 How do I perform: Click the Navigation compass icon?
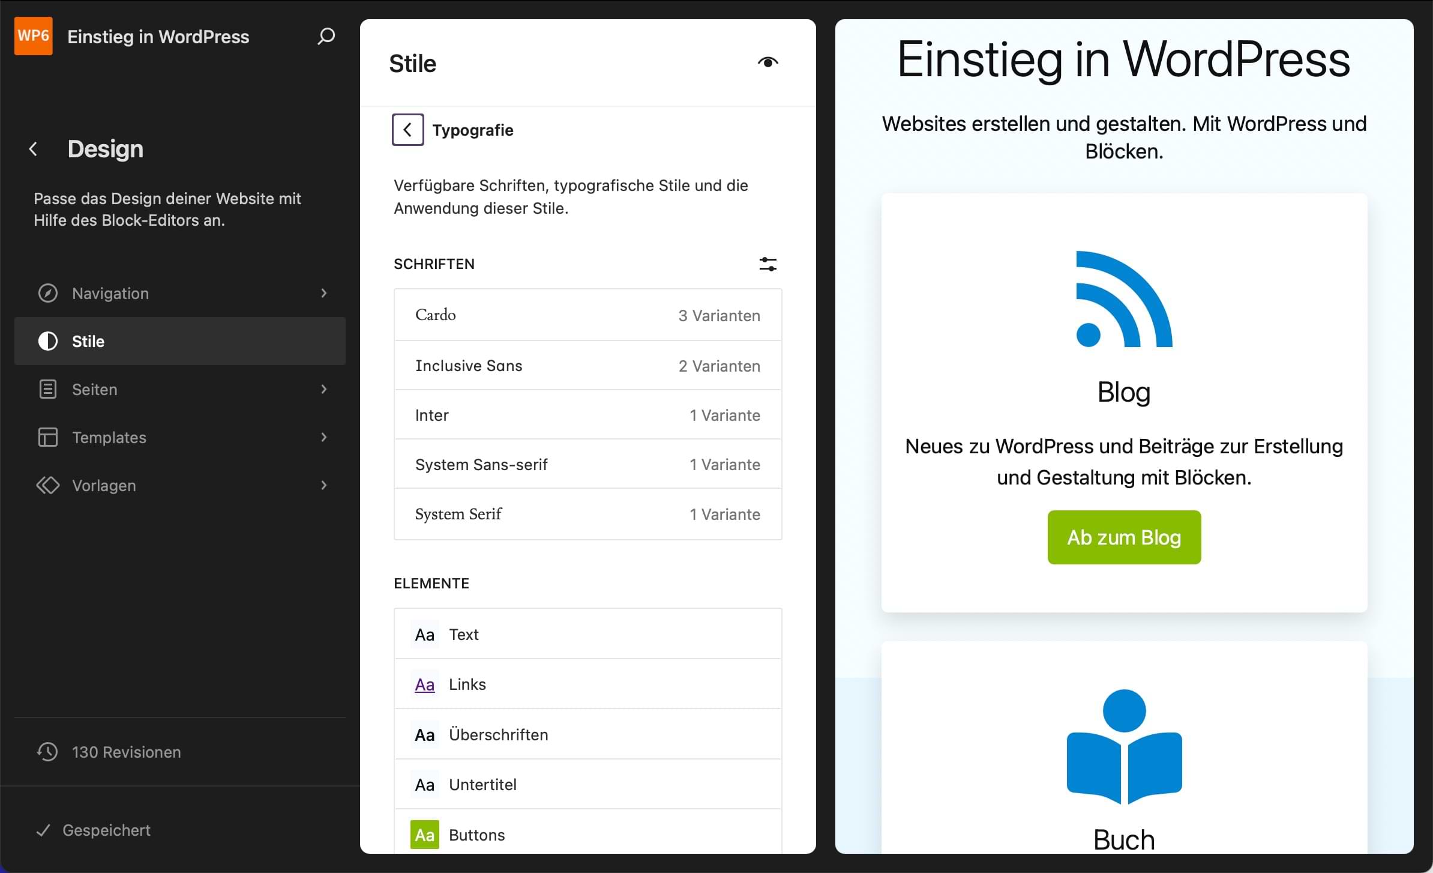click(47, 293)
